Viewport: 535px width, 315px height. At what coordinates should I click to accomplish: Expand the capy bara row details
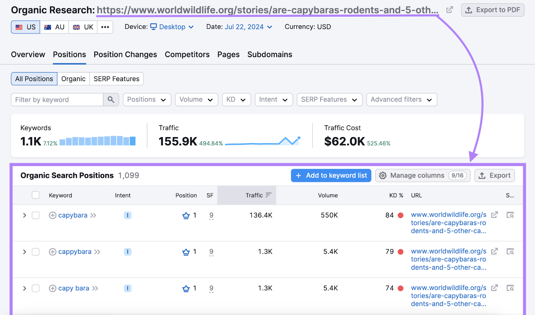pos(24,288)
